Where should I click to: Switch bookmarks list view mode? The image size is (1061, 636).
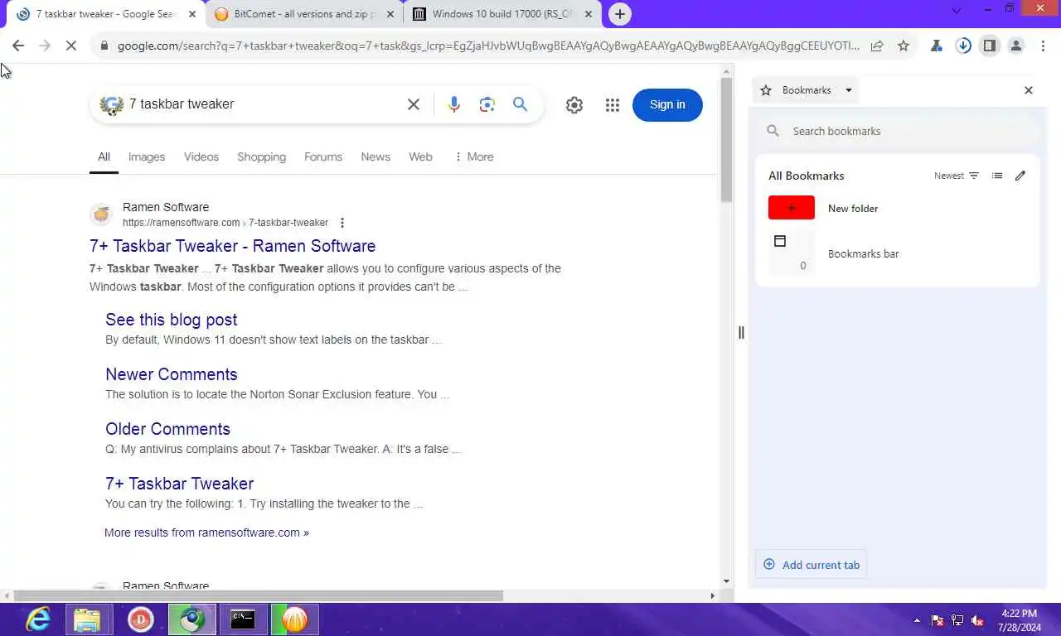tap(997, 176)
